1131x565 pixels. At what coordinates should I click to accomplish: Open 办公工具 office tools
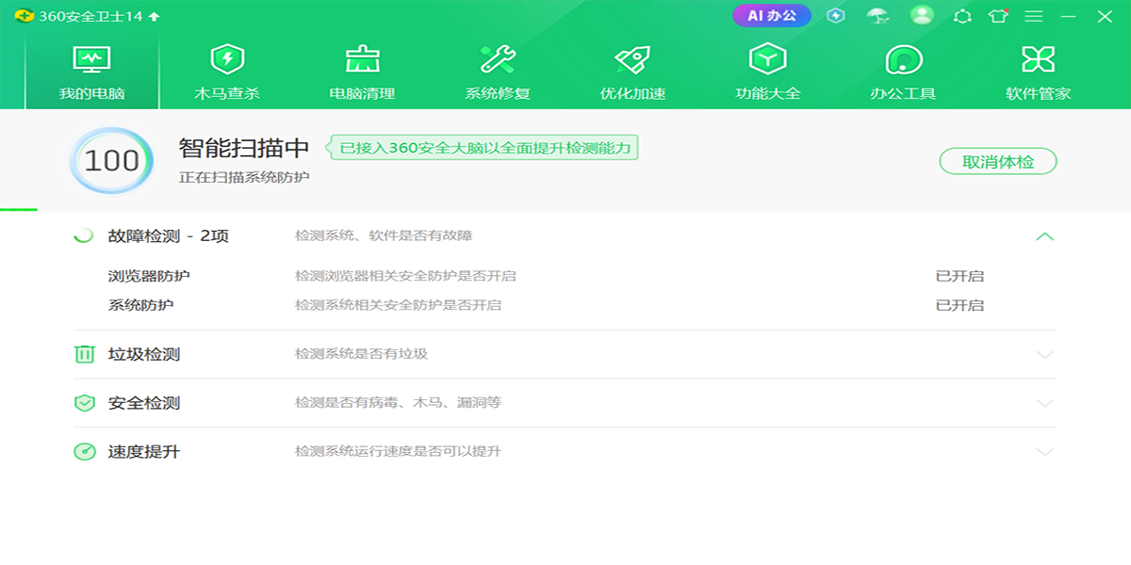(x=903, y=73)
